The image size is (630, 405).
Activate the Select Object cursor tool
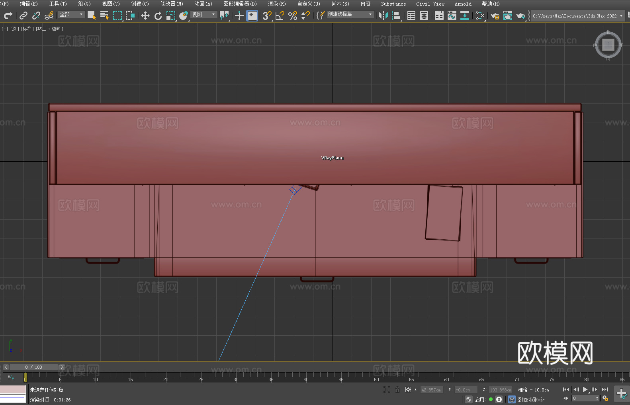pos(92,16)
